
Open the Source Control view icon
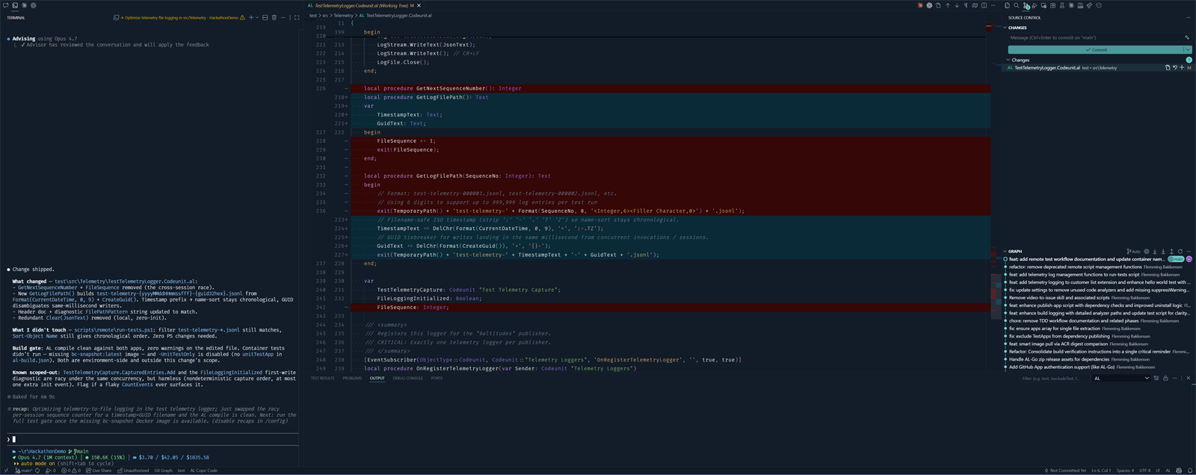[x=1026, y=5]
